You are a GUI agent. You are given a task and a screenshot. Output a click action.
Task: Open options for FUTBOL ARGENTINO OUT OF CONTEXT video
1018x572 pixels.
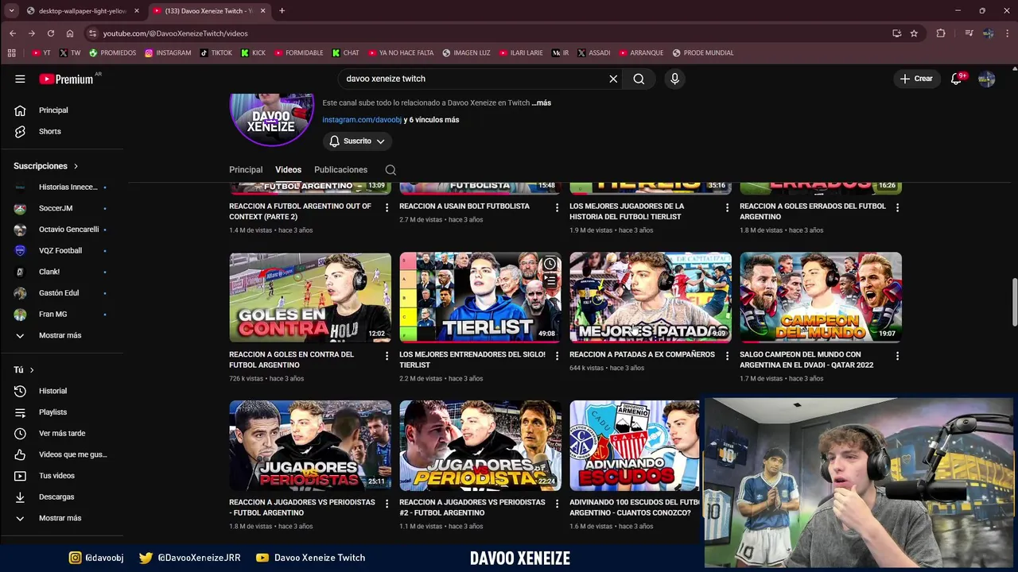pyautogui.click(x=387, y=207)
